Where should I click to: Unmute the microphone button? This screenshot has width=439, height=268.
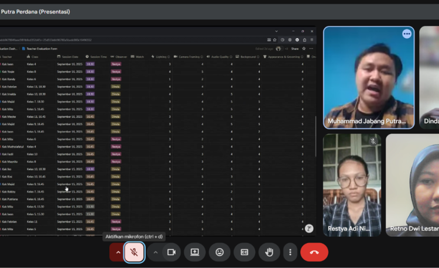click(x=134, y=252)
